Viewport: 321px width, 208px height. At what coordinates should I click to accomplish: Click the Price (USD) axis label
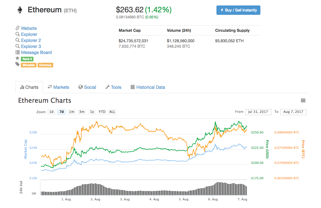coord(267,149)
